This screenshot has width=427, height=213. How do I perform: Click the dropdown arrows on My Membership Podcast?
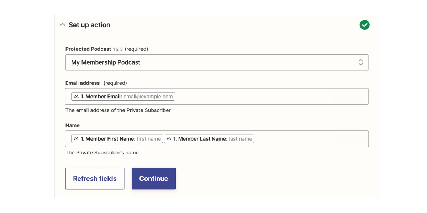(360, 62)
